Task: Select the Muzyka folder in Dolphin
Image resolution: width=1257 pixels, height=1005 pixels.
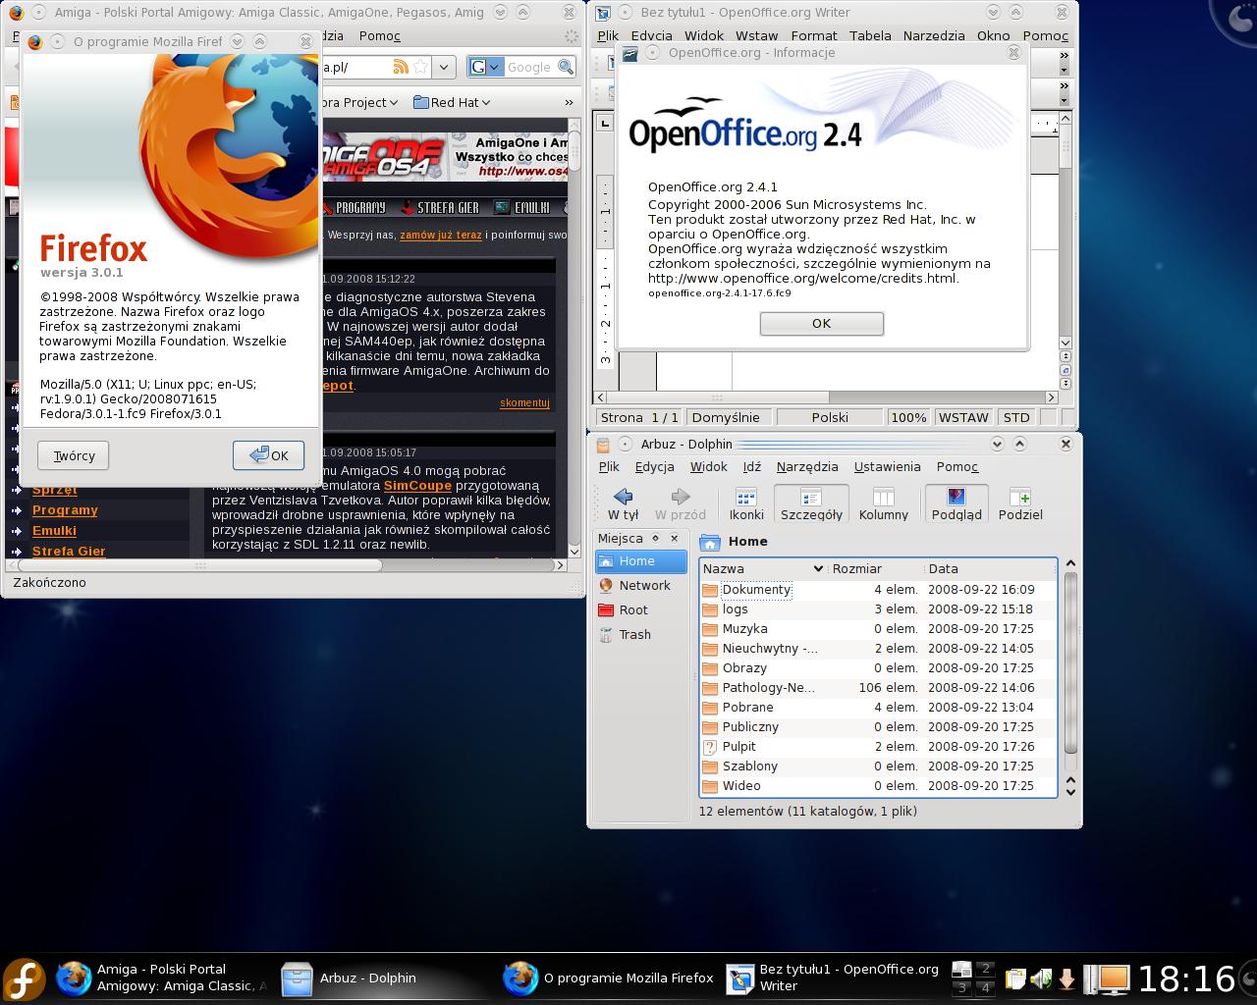Action: click(x=744, y=629)
